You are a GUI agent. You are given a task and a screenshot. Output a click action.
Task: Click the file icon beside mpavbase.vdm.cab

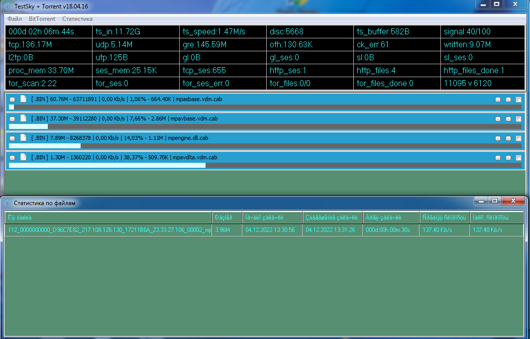23,118
